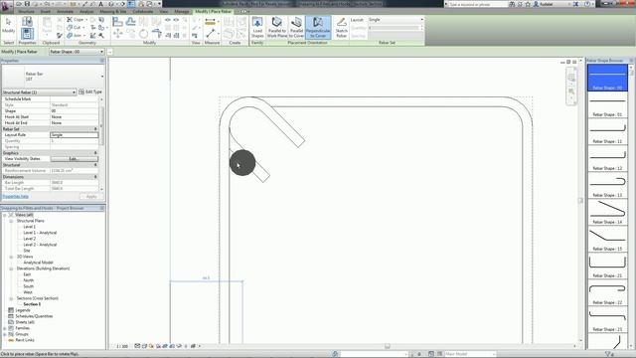
Task: Click the Apply button in Properties
Action: tap(91, 197)
